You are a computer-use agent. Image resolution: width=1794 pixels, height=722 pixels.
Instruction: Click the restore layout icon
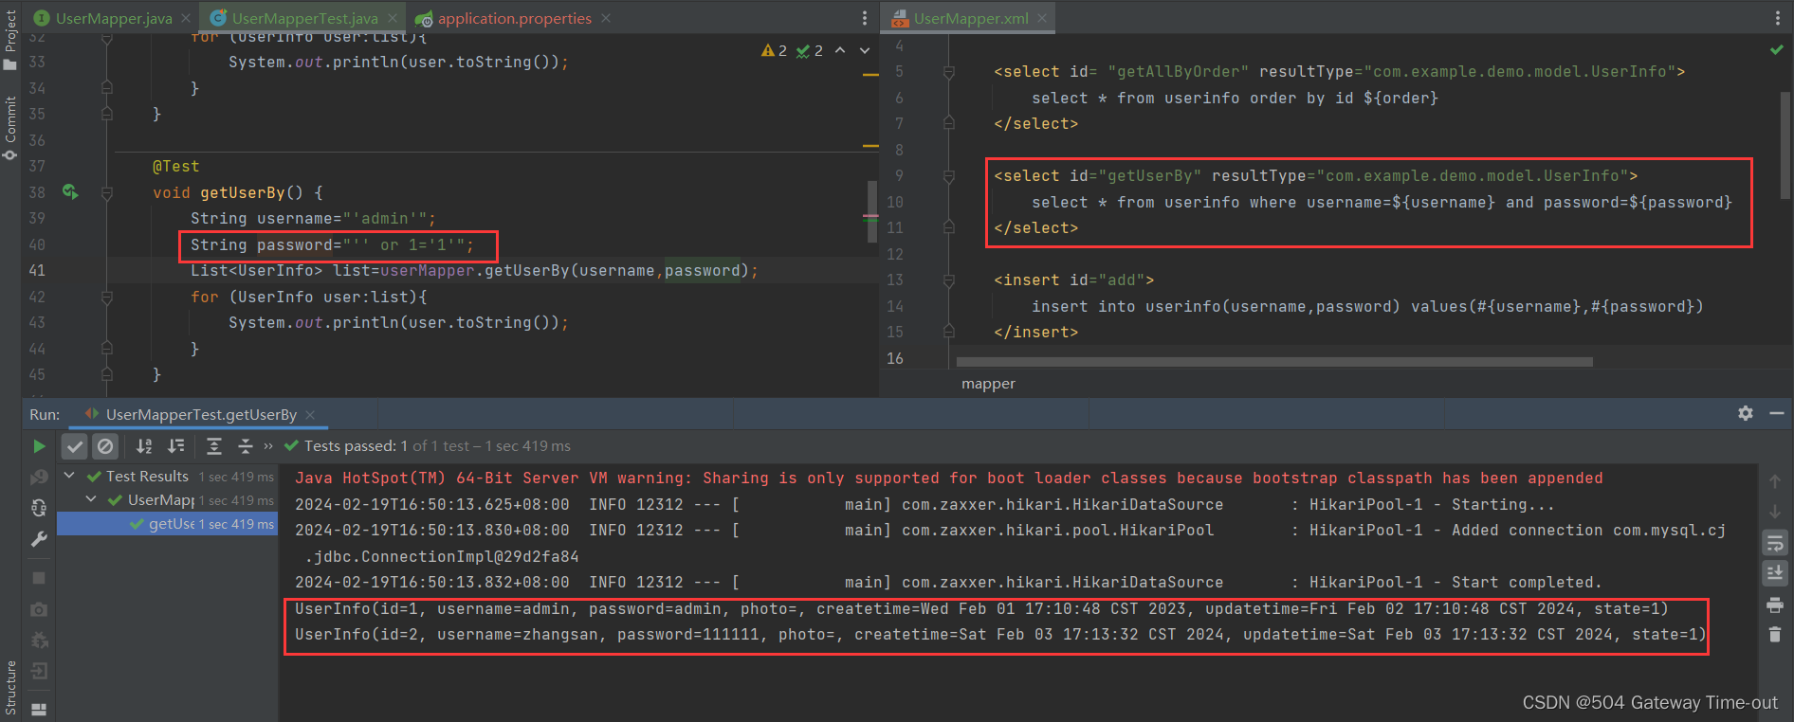[39, 708]
